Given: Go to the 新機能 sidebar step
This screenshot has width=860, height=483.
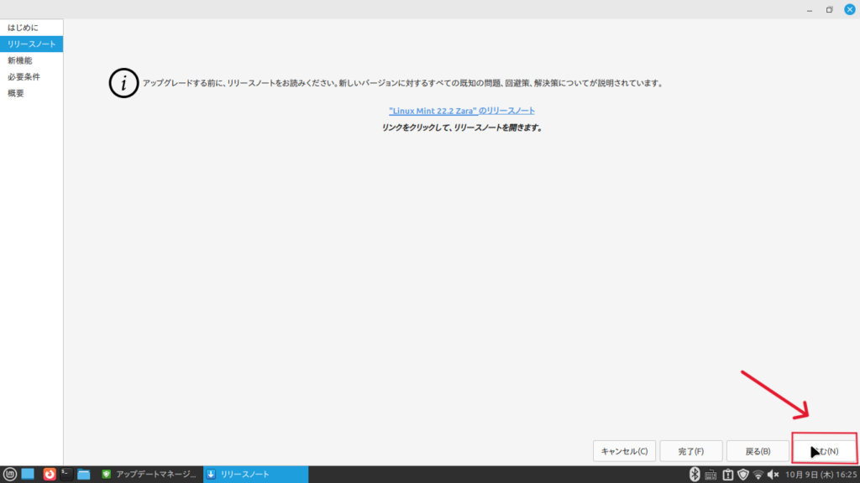Looking at the screenshot, I should [x=20, y=60].
